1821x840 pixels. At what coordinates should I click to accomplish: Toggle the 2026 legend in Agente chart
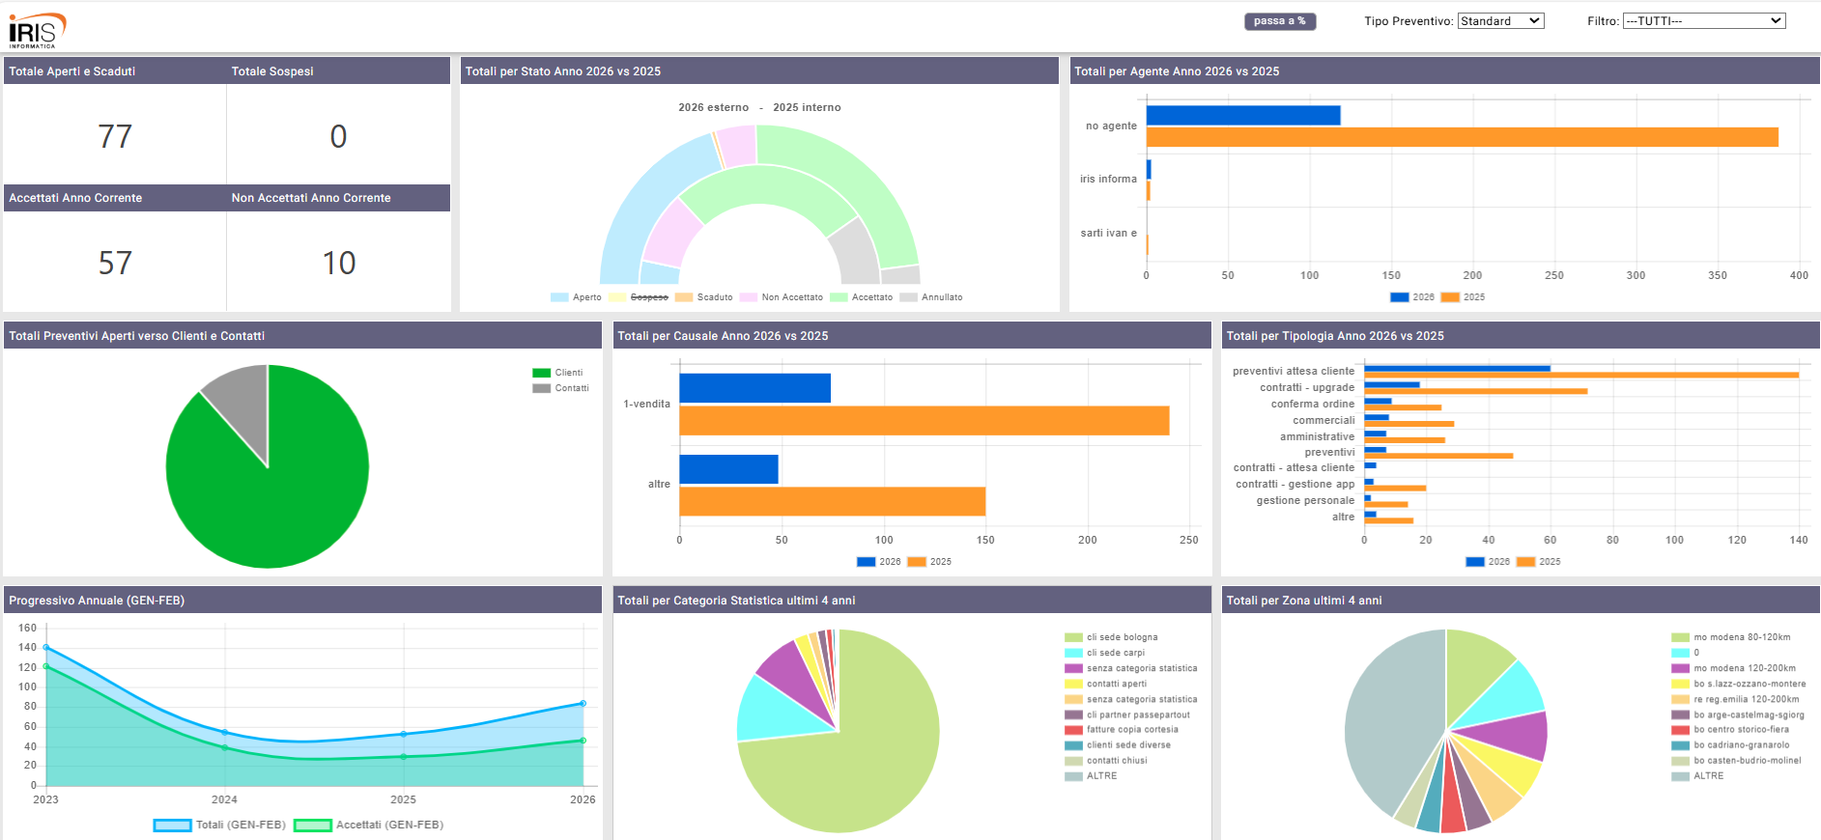point(1411,297)
